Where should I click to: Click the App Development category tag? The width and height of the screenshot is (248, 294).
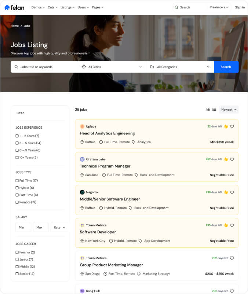157,241
